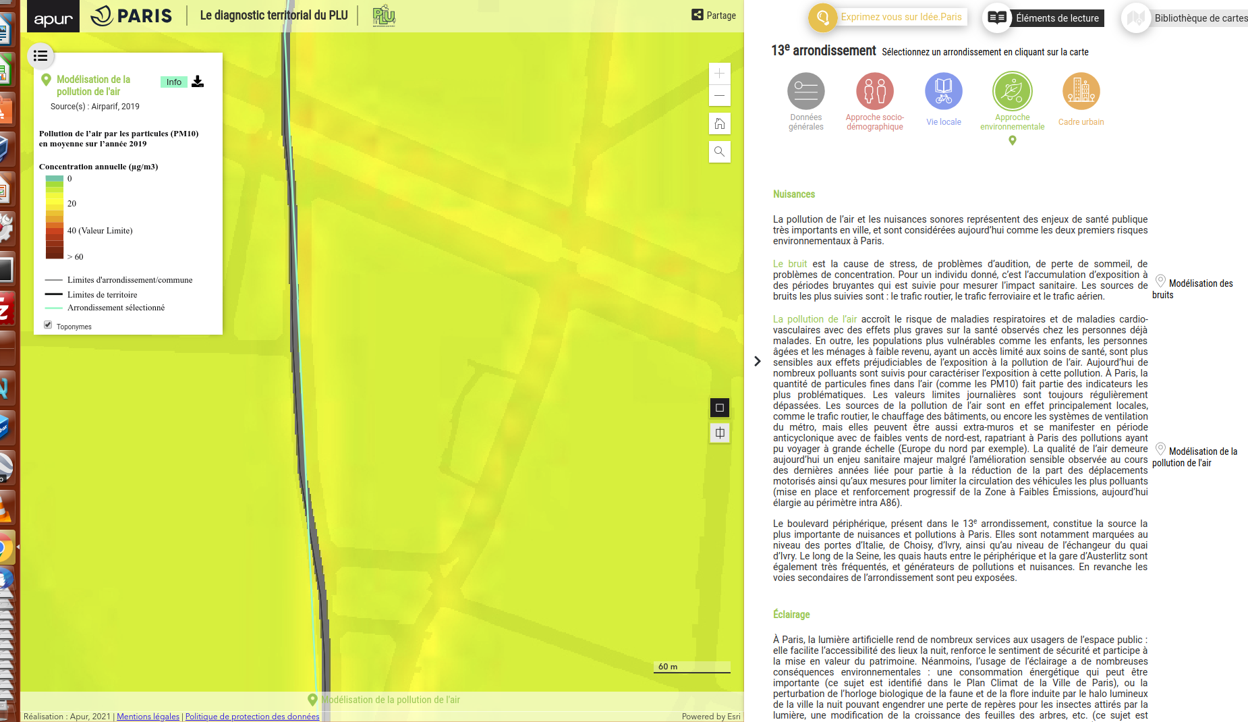The width and height of the screenshot is (1248, 722).
Task: Expand layers under Approche environnementale pin
Action: [x=1012, y=140]
